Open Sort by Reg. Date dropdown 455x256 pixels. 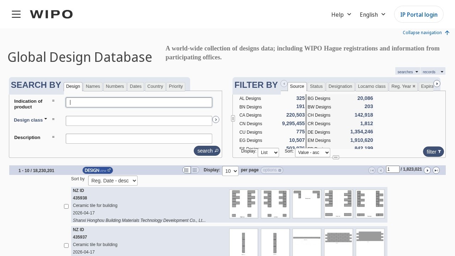point(113,181)
